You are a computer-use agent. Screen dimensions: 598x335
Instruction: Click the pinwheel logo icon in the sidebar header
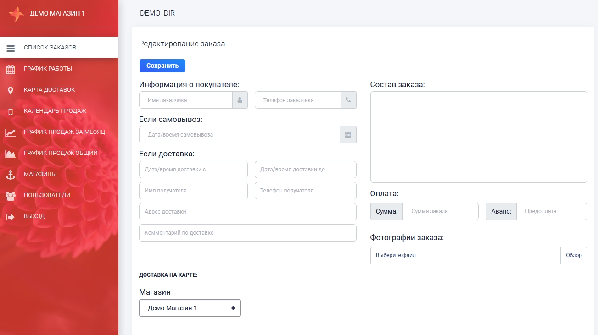(x=16, y=14)
